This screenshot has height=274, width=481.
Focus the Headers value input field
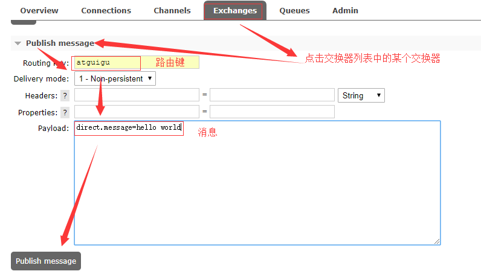272,95
